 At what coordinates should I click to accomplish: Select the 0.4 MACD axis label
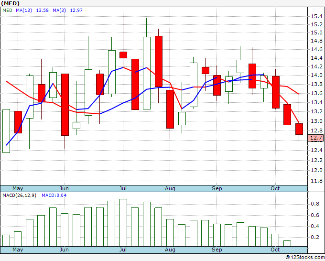point(315,226)
